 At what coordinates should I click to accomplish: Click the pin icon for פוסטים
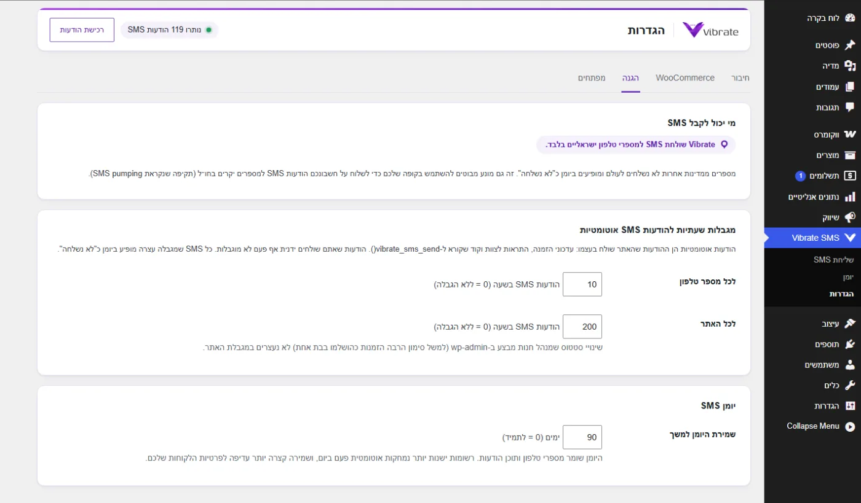850,45
